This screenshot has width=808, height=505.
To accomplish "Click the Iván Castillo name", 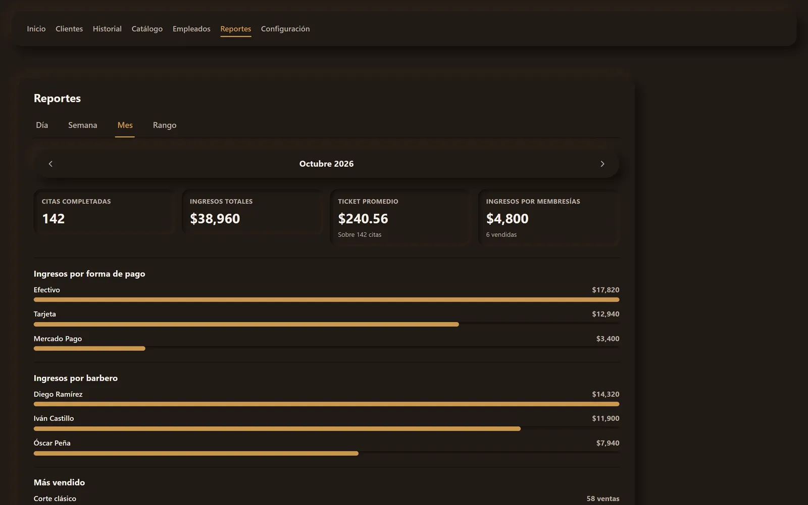I will [54, 419].
